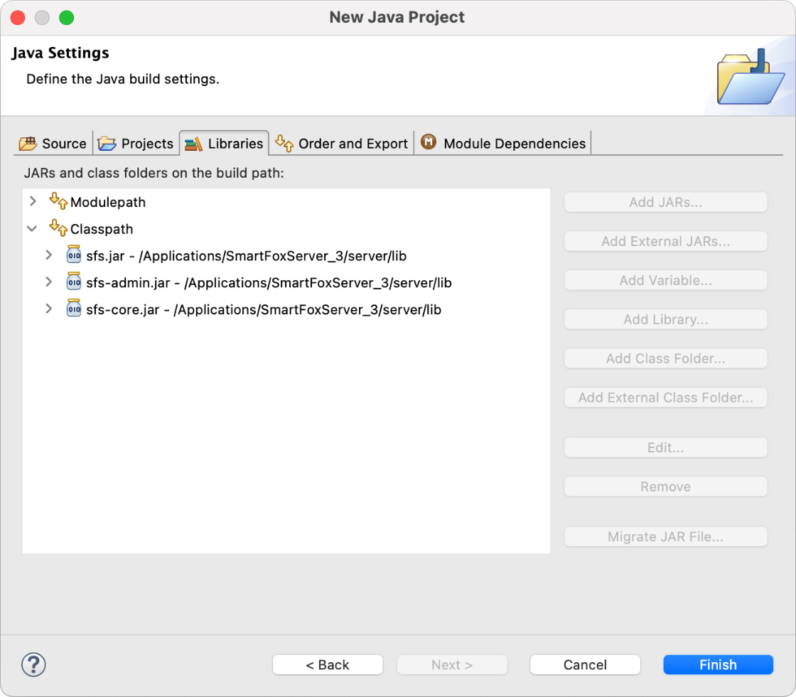The height and width of the screenshot is (697, 796).
Task: Click the Classpath node icon
Action: point(58,229)
